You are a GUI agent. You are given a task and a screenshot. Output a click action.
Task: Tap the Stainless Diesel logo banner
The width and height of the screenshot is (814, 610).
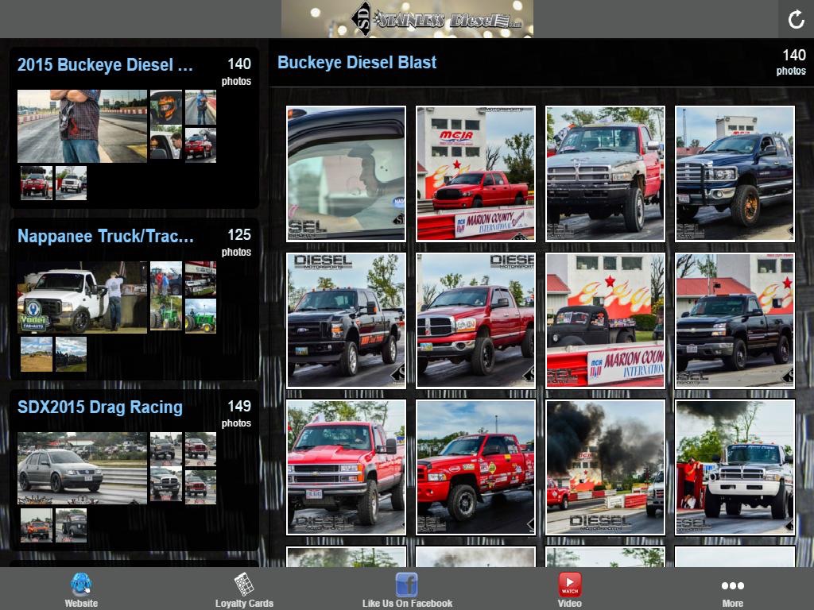(x=407, y=19)
